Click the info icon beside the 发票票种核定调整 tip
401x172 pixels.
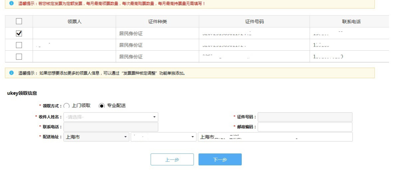(x=12, y=73)
